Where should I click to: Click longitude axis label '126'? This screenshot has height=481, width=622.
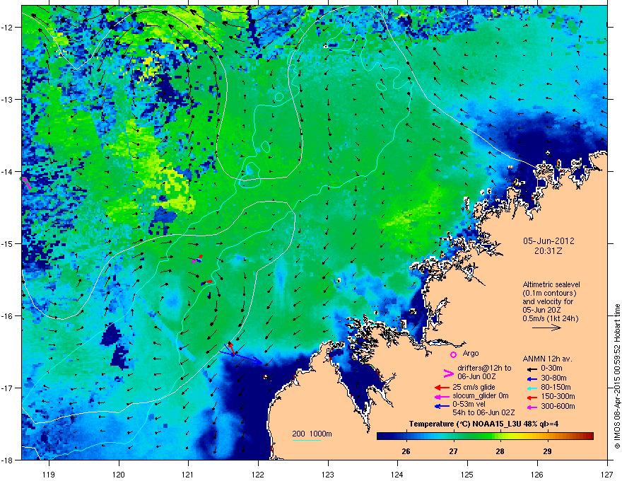coord(537,475)
